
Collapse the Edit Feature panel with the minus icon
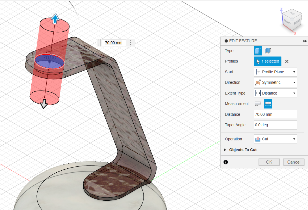(x=226, y=41)
